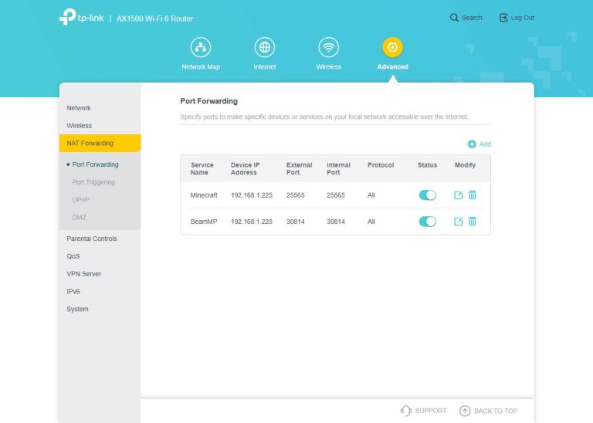593x423 pixels.
Task: Delete the BeamMP forwarding rule
Action: [x=473, y=222]
